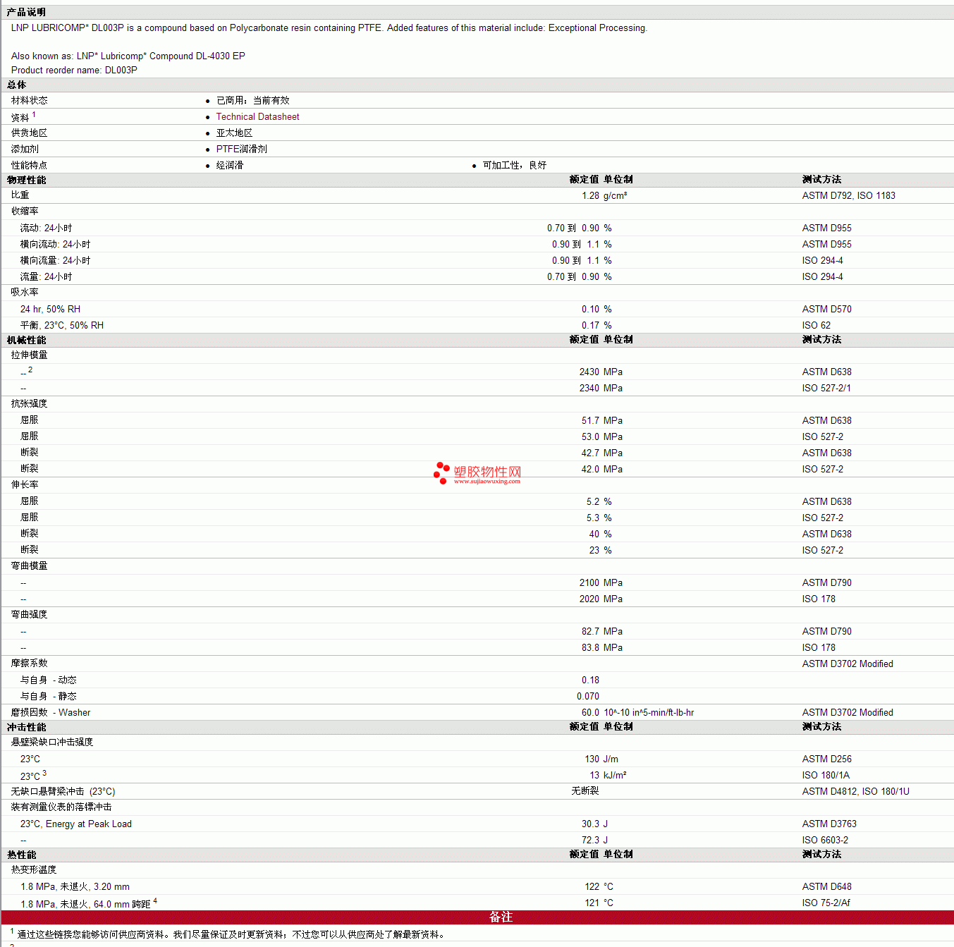Click the ASTM D648 test method
Screen dimensions: 954x947
click(826, 887)
